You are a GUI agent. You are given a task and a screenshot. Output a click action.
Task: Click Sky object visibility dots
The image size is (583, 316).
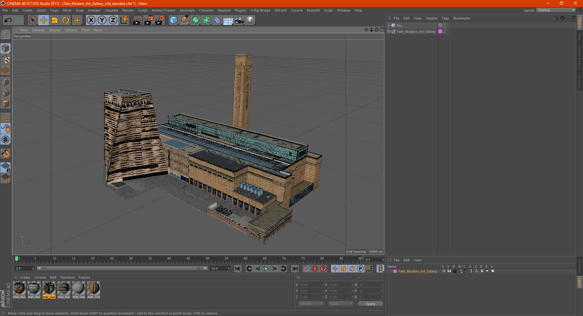(x=444, y=26)
